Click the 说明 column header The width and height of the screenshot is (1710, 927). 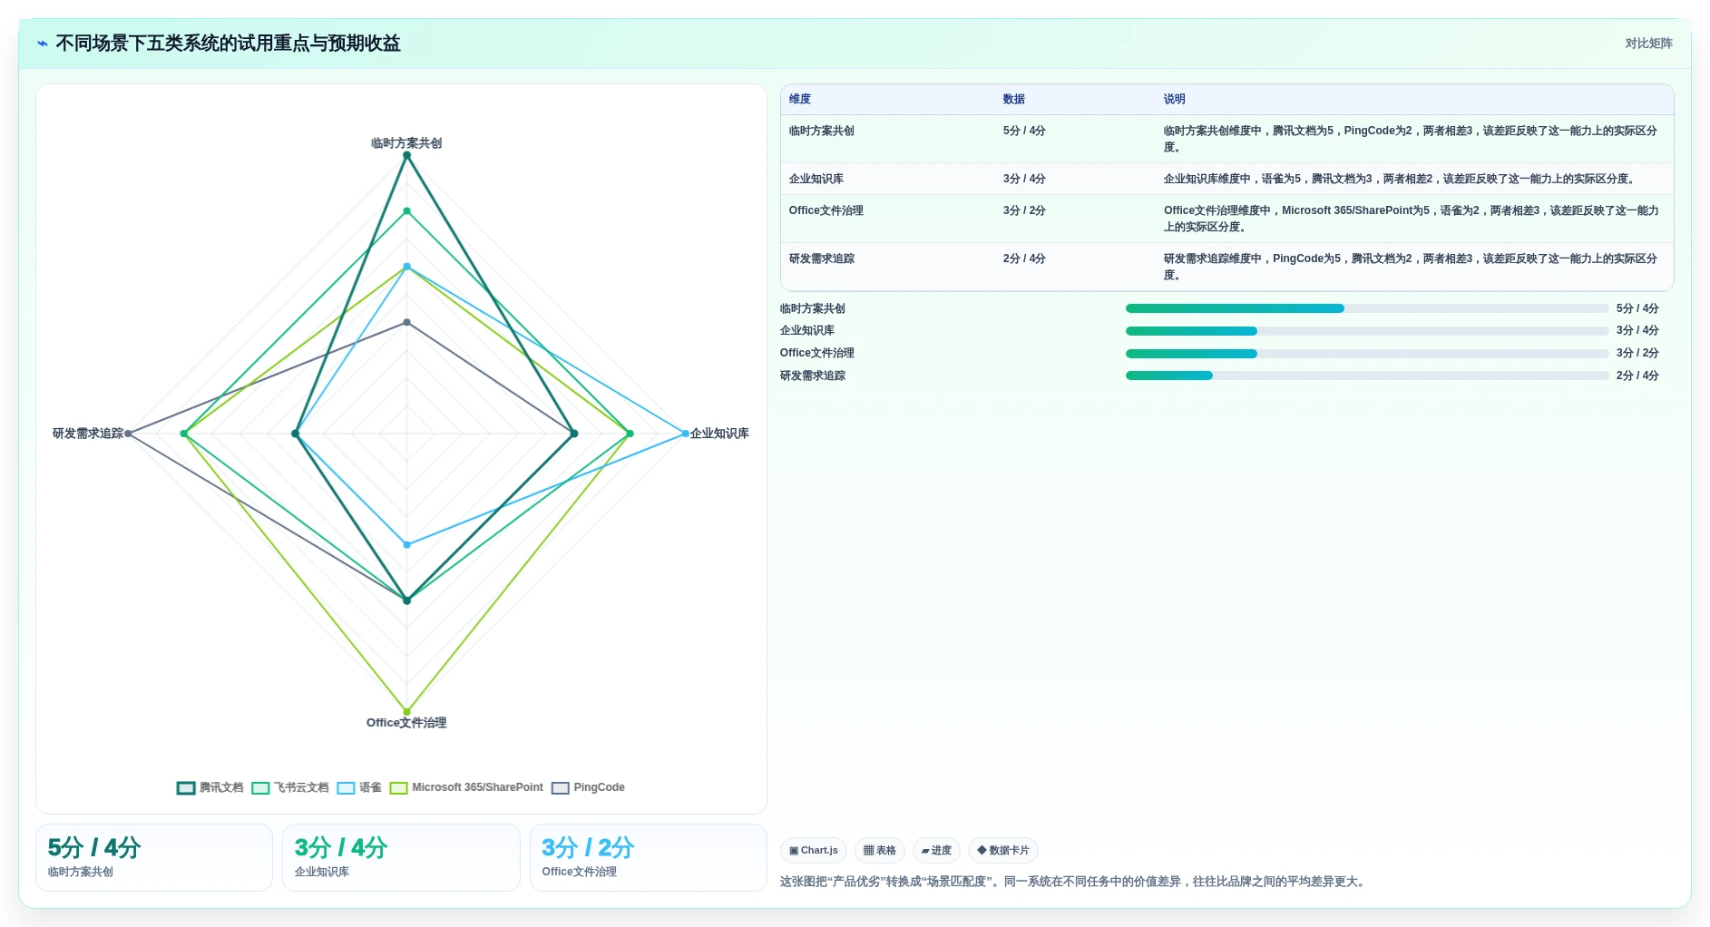point(1175,99)
